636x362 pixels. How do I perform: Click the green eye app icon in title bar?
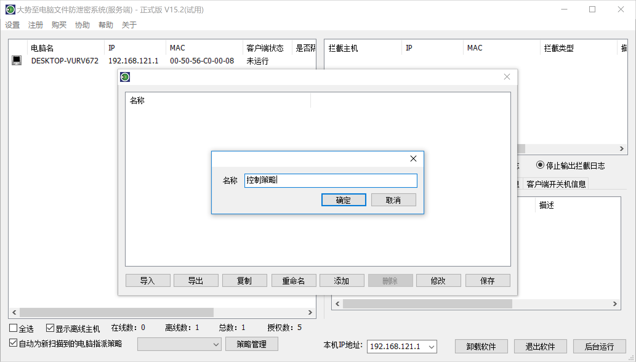click(x=10, y=10)
